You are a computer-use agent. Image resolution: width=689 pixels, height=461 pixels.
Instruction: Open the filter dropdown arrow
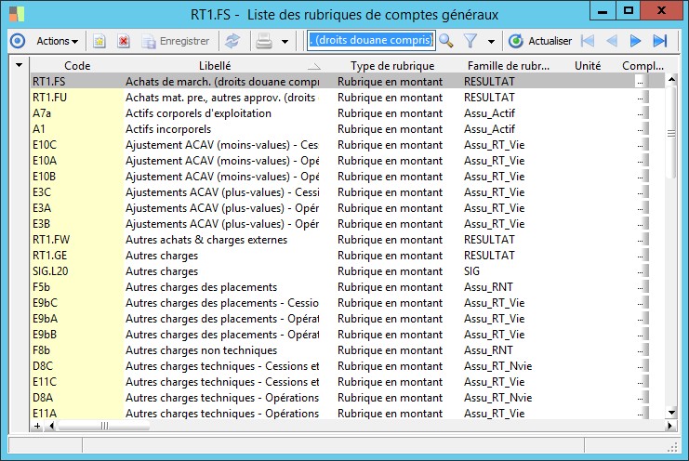[491, 42]
